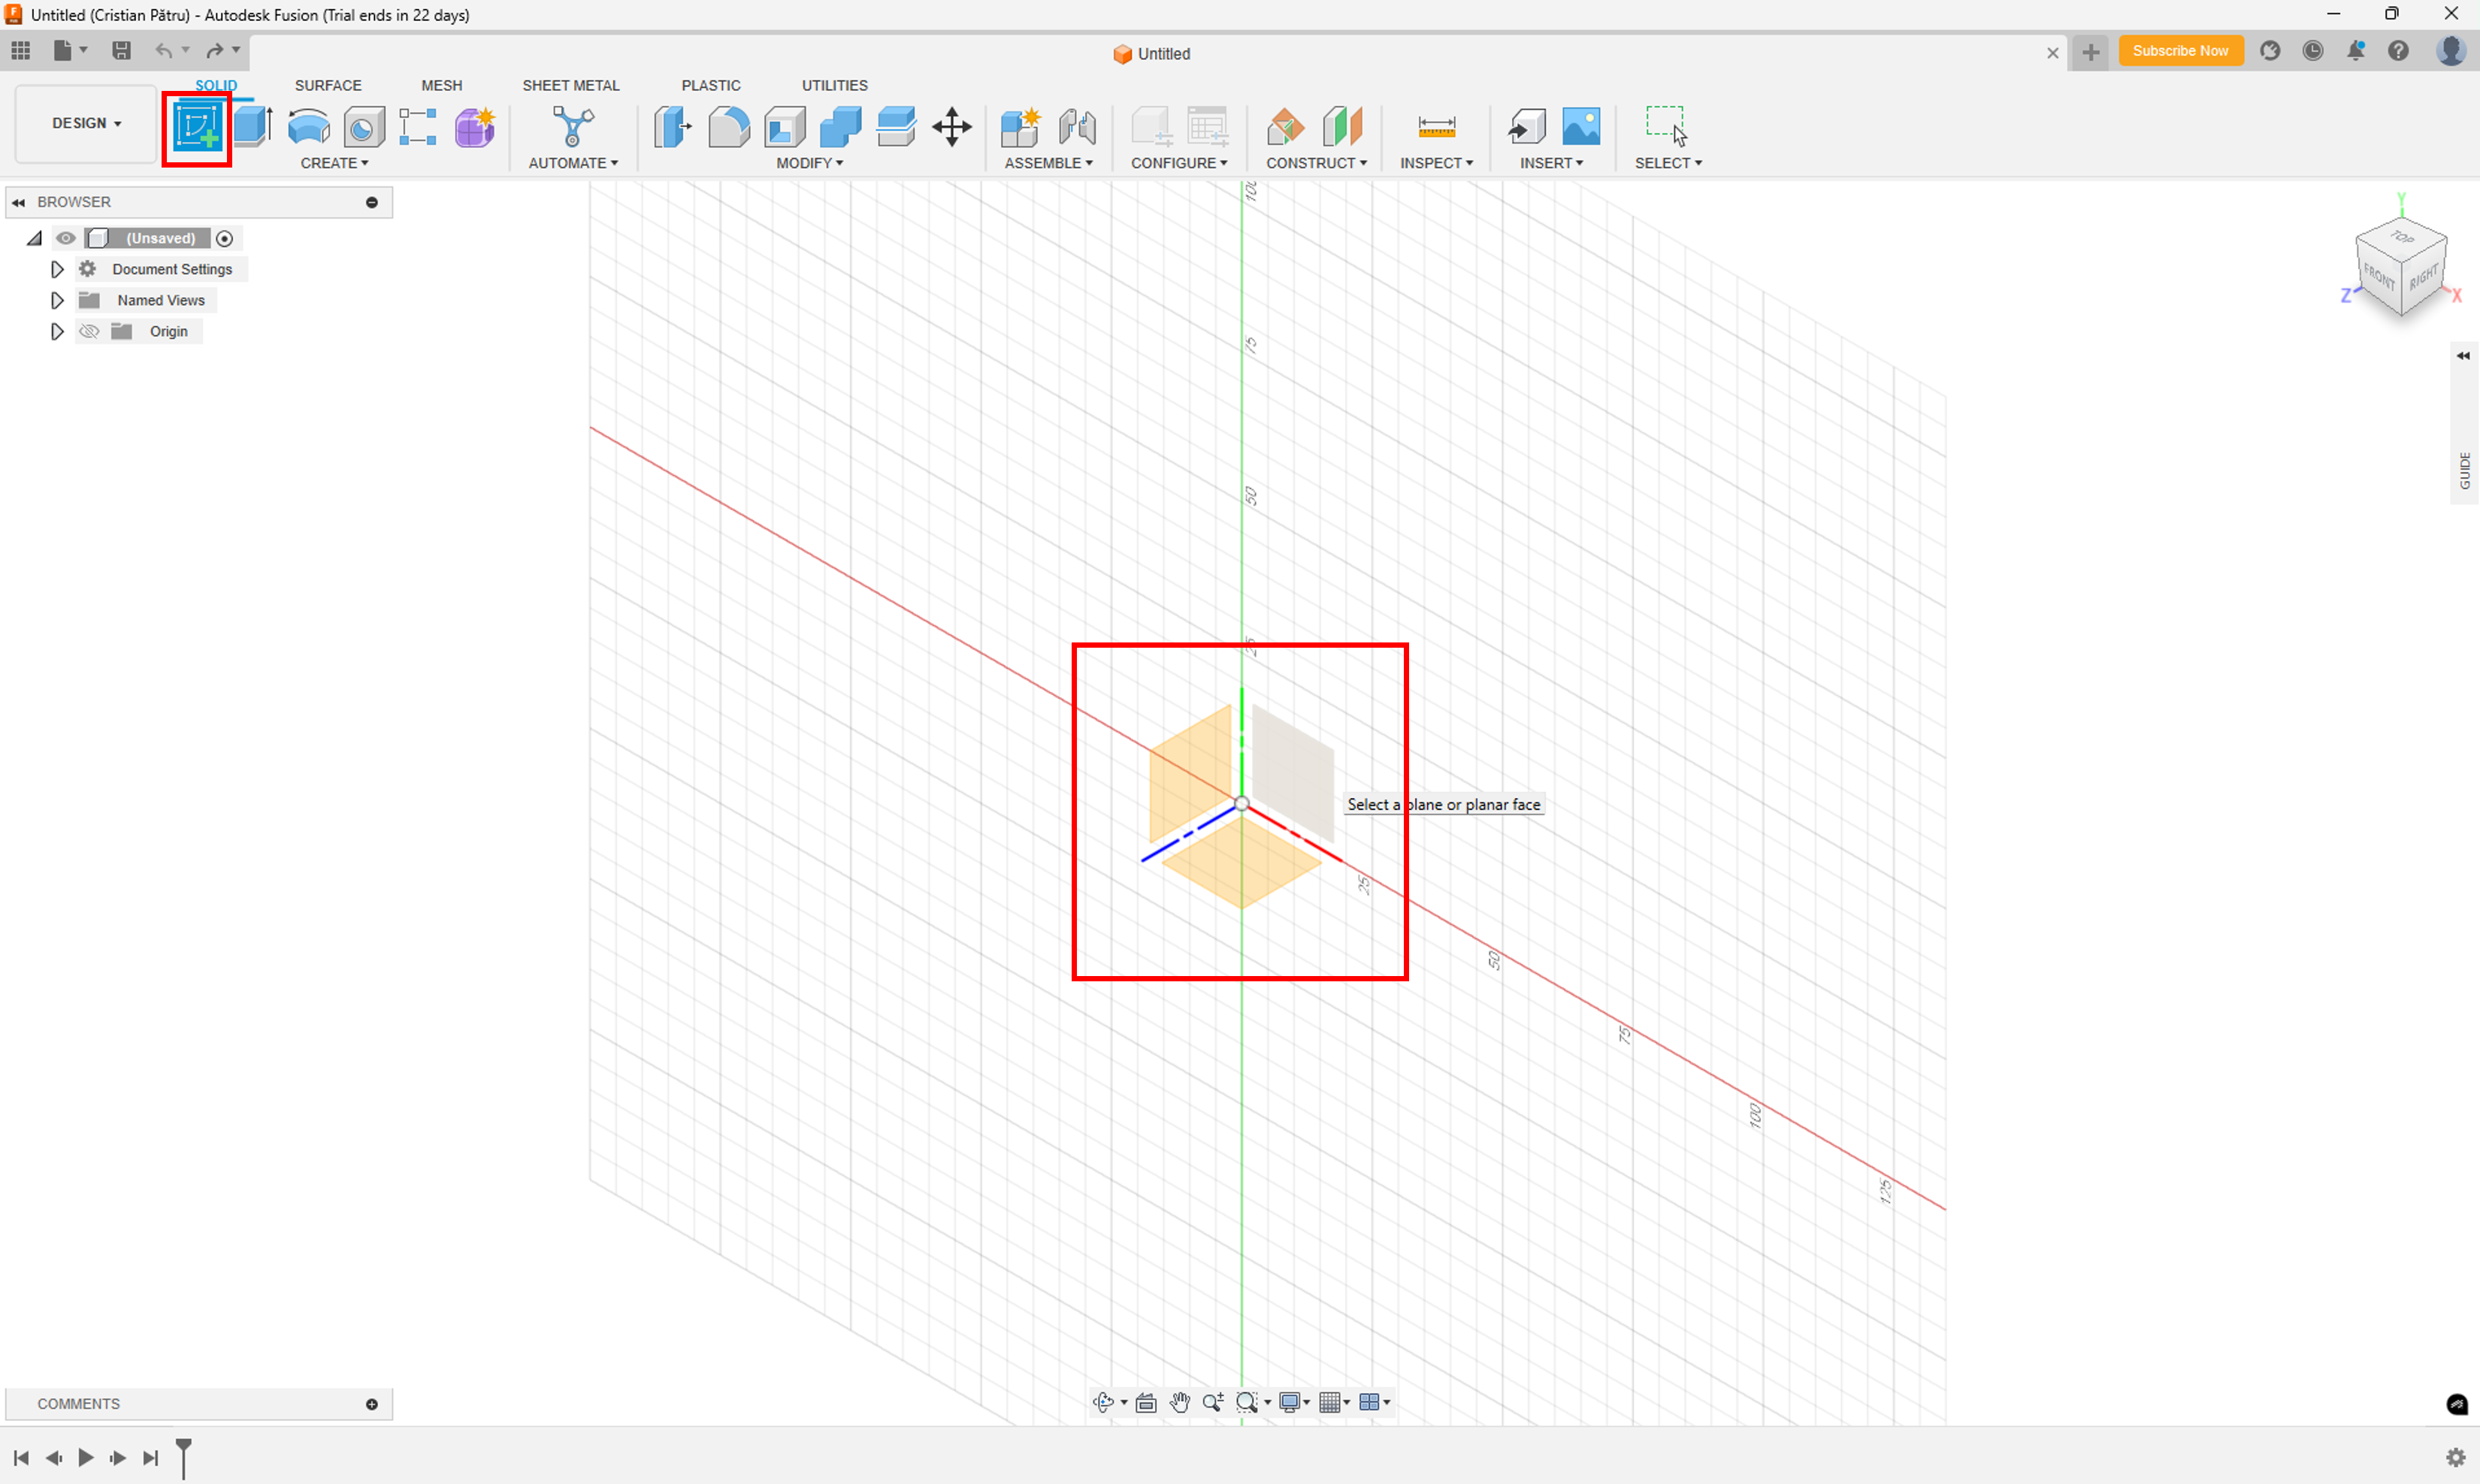Select the Create Sketch tool
The image size is (2480, 1484).
pyautogui.click(x=196, y=127)
